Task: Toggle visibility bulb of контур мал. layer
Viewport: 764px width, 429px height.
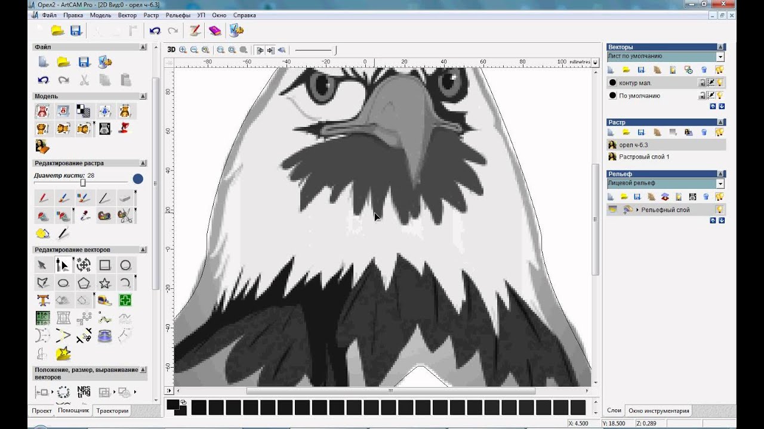Action: point(720,83)
